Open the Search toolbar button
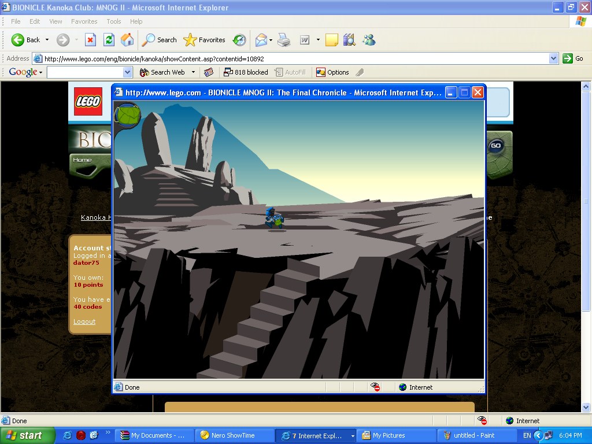The width and height of the screenshot is (592, 444). pos(159,40)
